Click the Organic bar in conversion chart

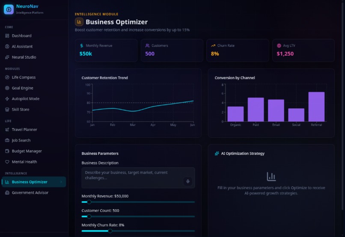[x=235, y=114]
